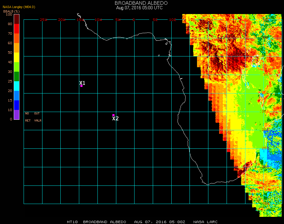Image resolution: width=284 pixels, height=224 pixels.
Task: Click the 'AUG 07, 2016 05:00Z' footer timestamp
Action: pyautogui.click(x=160, y=222)
